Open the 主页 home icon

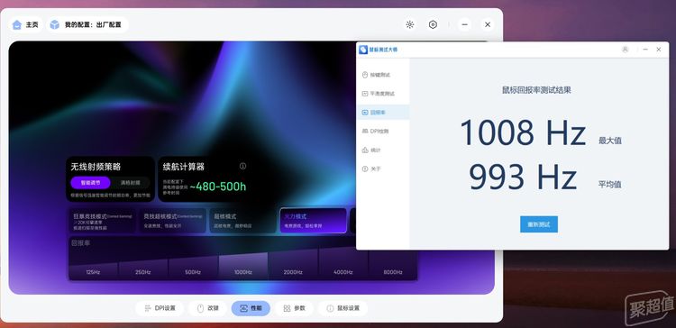[x=17, y=25]
